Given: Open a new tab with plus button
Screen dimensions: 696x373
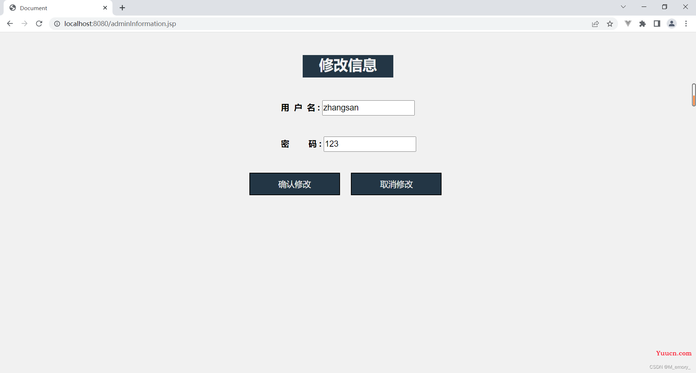Looking at the screenshot, I should tap(123, 8).
